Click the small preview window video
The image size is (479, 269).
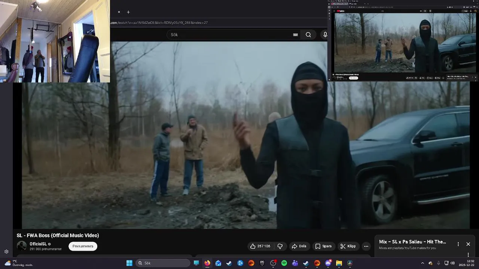point(405,43)
